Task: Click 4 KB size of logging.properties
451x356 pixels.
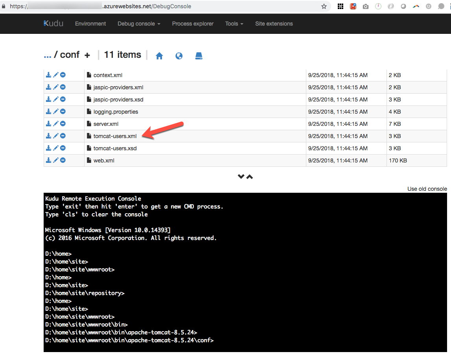Action: pyautogui.click(x=395, y=112)
